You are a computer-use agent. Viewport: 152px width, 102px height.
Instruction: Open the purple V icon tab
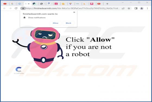point(70,4)
